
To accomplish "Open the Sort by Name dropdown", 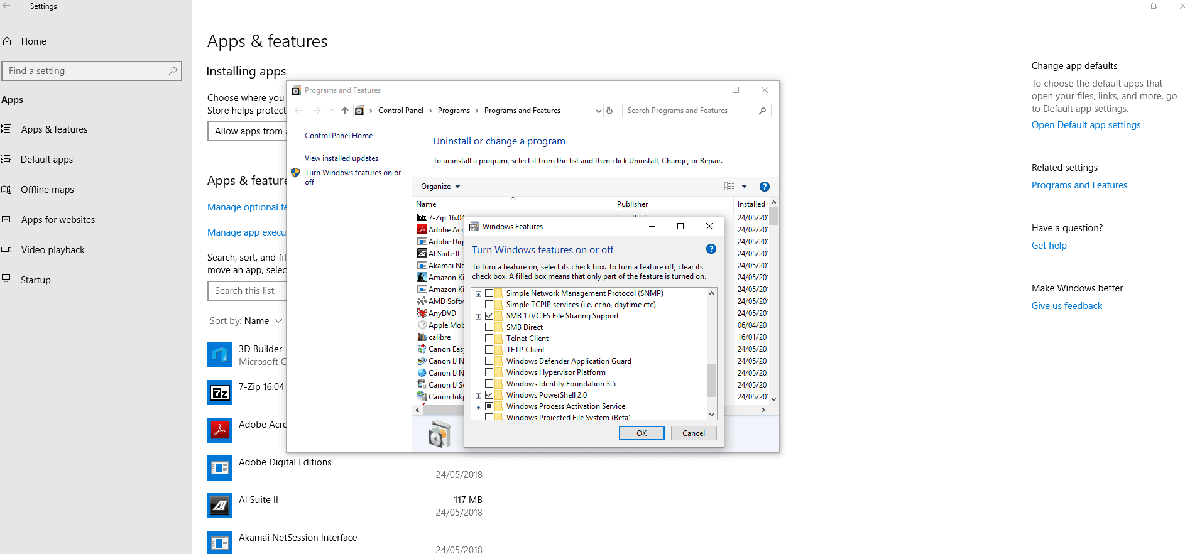I will point(246,321).
